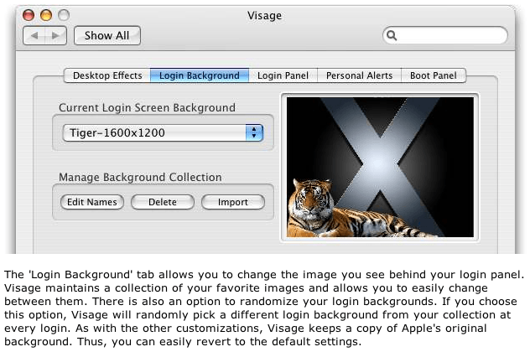530x357 pixels.
Task: Click the blue arrows on the background popup
Action: point(254,132)
